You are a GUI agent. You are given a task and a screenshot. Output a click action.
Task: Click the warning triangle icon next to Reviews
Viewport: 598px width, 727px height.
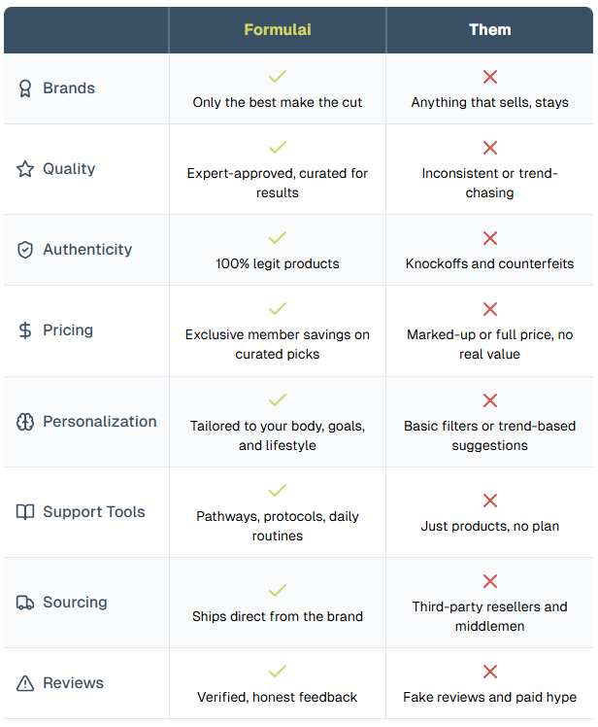(25, 683)
